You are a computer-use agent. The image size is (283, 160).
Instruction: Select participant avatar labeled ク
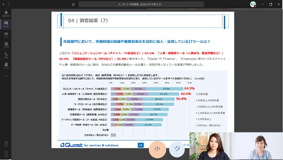click(x=177, y=149)
